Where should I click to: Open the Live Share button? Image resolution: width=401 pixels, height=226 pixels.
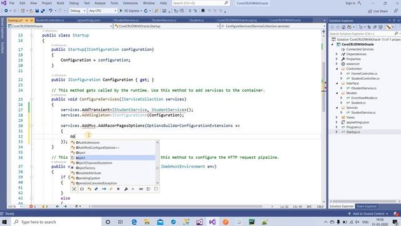click(378, 11)
